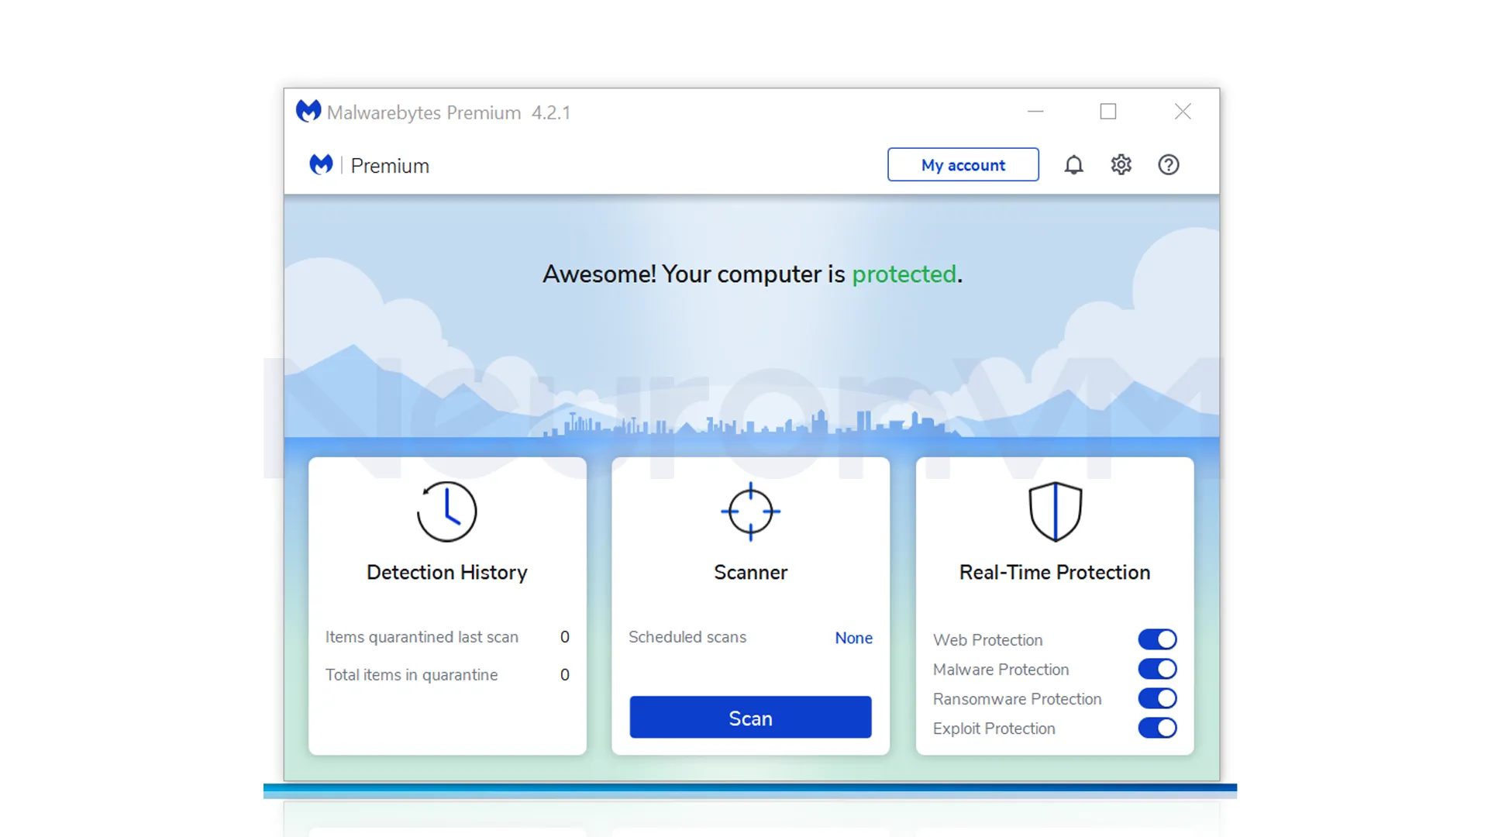The image size is (1488, 837).
Task: Click the Detection History clock icon
Action: click(x=447, y=511)
